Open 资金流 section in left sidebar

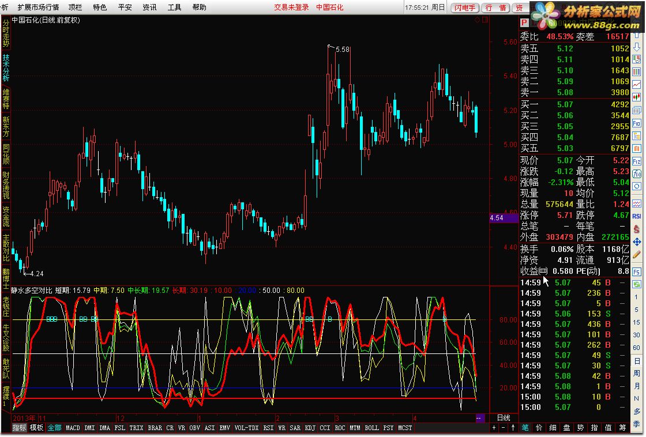point(6,217)
